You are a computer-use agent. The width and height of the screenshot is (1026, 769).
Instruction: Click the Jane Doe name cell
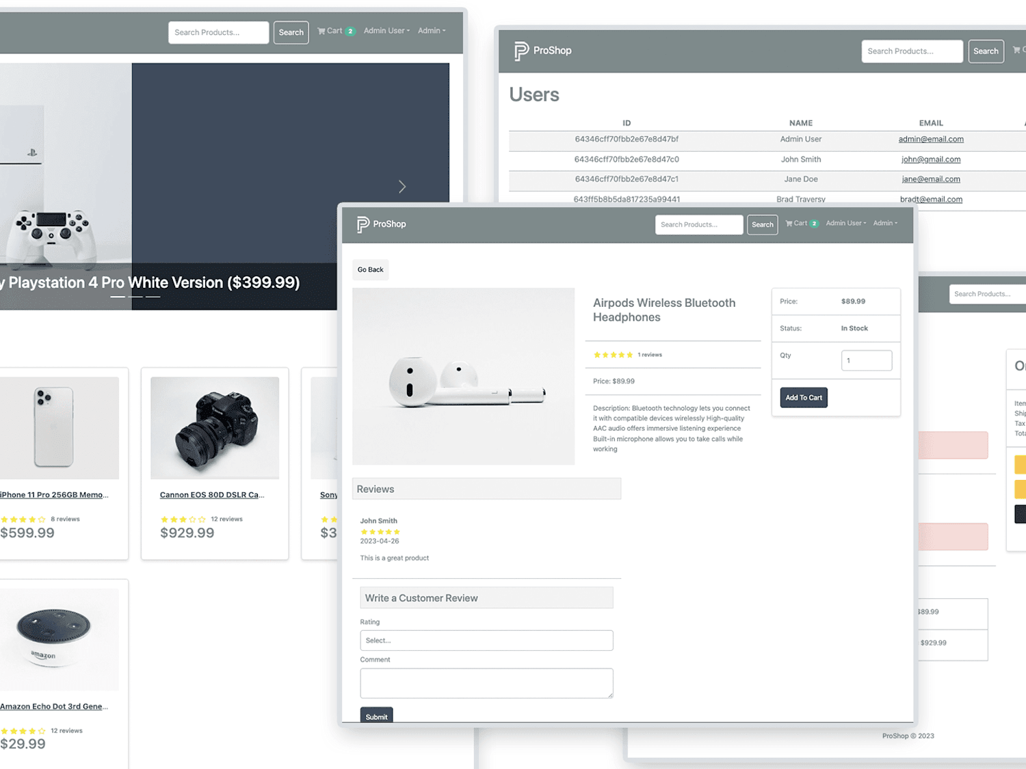pyautogui.click(x=801, y=179)
